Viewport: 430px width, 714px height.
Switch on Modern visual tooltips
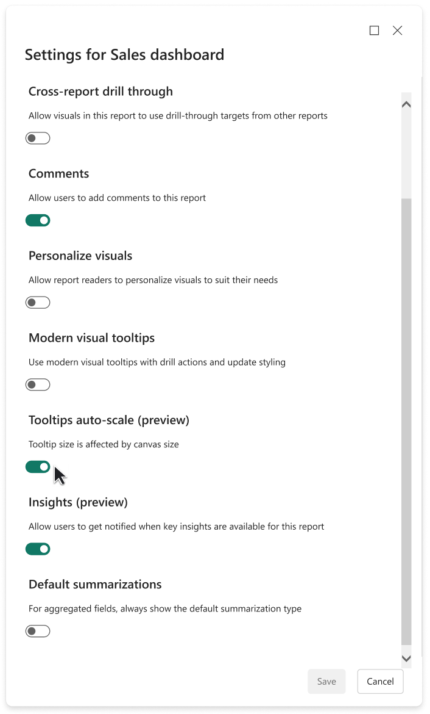38,385
